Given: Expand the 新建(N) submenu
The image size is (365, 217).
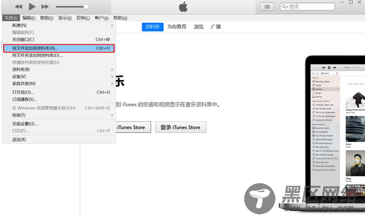Looking at the screenshot, I should (x=59, y=25).
